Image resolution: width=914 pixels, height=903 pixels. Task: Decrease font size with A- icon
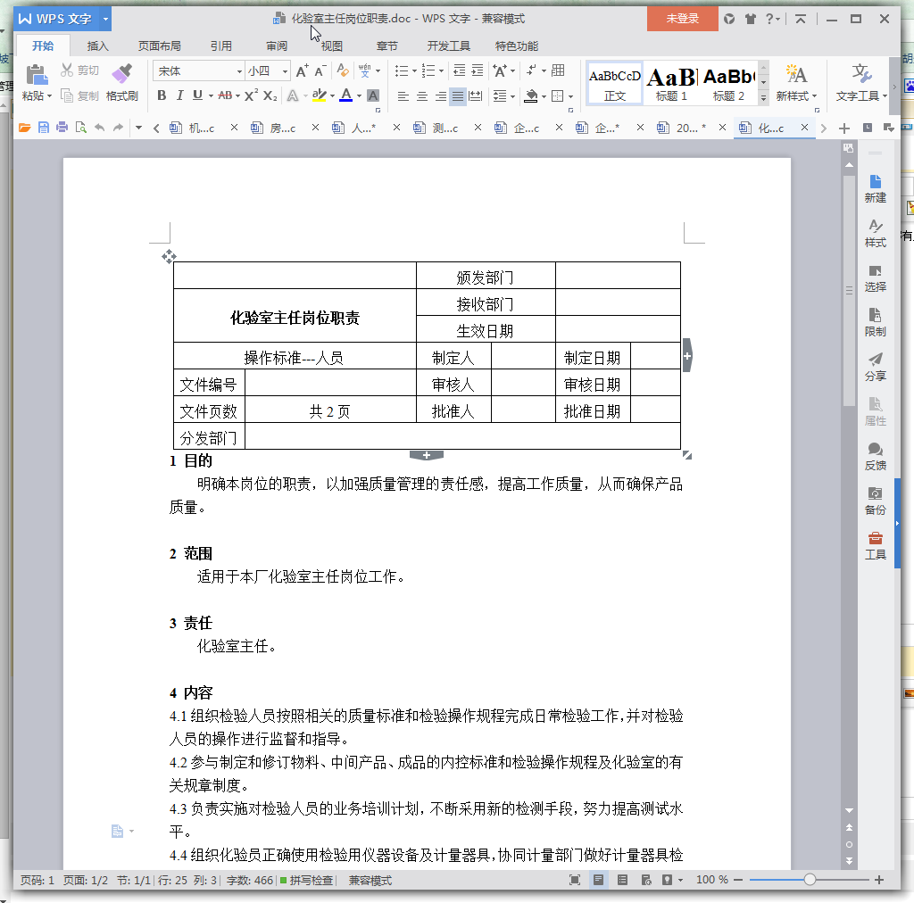(320, 71)
